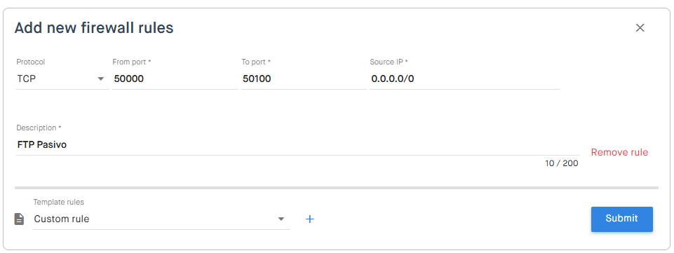The width and height of the screenshot is (674, 253).
Task: Click the From port label
Action: pos(132,62)
